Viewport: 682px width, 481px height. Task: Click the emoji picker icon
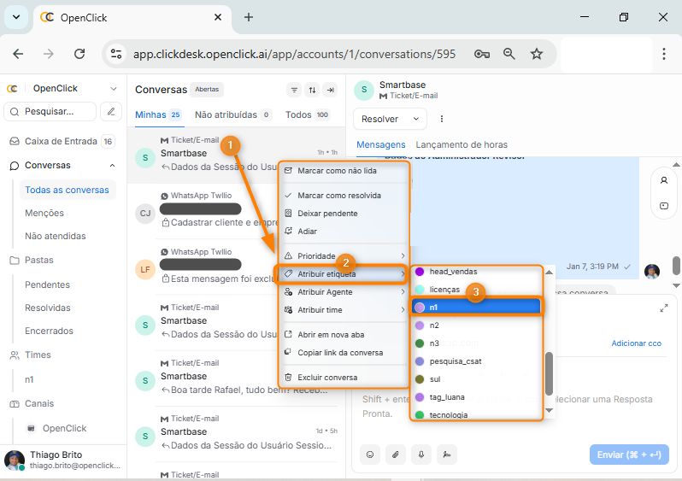370,455
